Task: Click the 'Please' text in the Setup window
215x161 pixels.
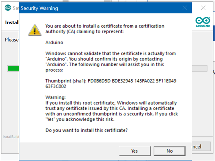Action: coord(11,39)
